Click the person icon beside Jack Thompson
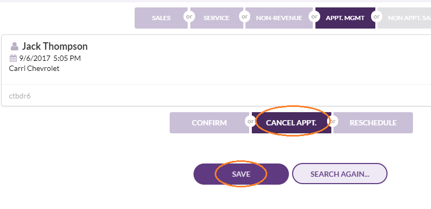The height and width of the screenshot is (209, 431). (x=14, y=47)
